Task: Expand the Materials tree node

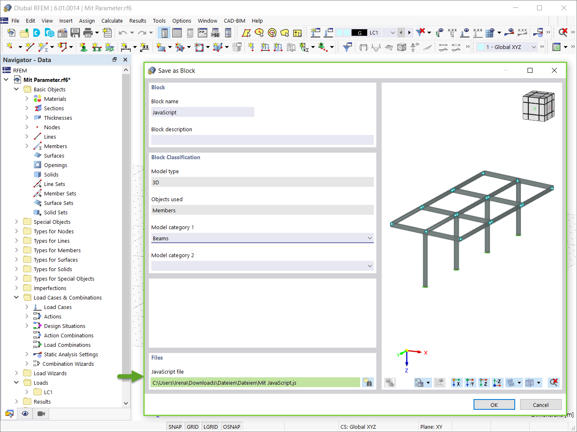Action: [x=27, y=99]
